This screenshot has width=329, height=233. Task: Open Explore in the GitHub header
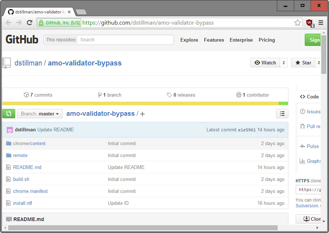pyautogui.click(x=189, y=40)
